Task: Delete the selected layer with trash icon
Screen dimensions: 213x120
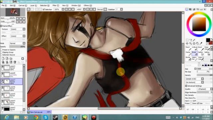Action: click(x=15, y=62)
